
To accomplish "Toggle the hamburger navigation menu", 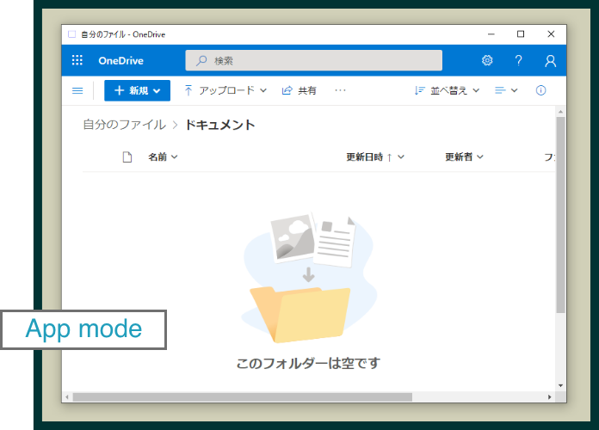I will coord(77,90).
